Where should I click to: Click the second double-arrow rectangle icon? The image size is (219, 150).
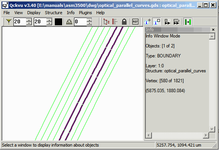(176, 22)
